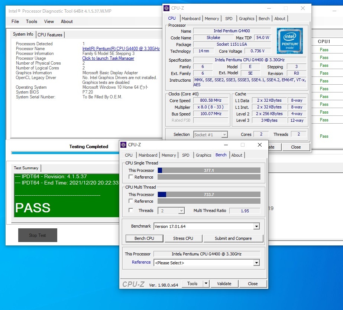Open the Benchmark version dropdown
343x310 pixels.
coord(256,226)
